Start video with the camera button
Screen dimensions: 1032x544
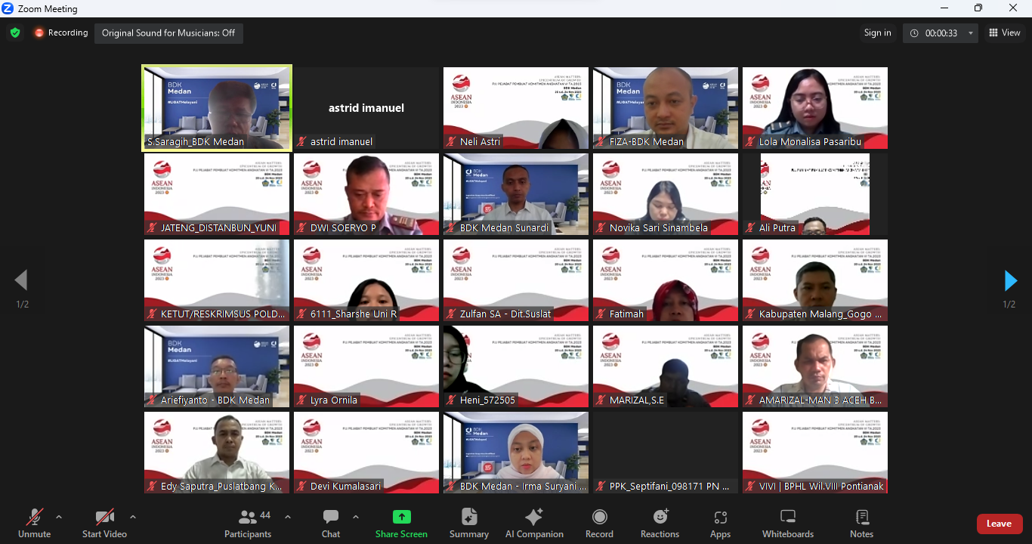point(104,524)
